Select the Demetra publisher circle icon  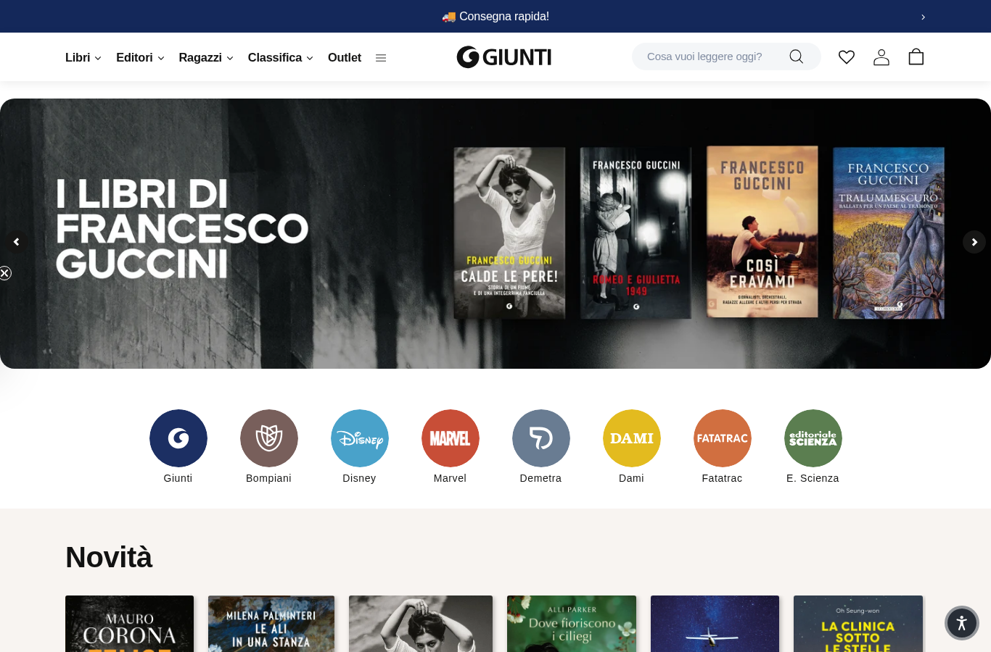pos(541,438)
